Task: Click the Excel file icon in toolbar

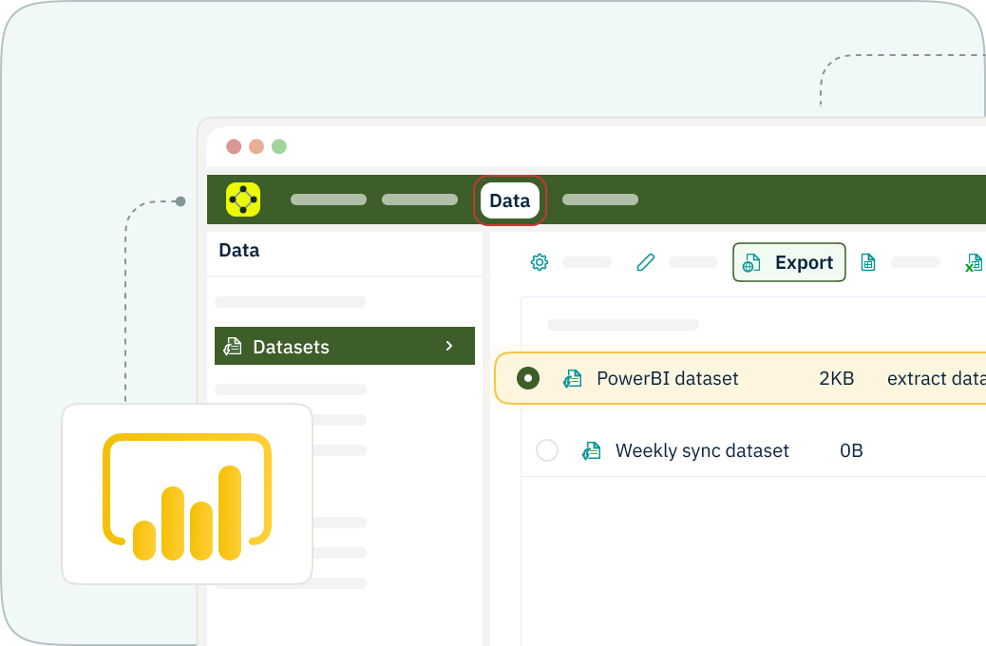Action: pos(974,263)
